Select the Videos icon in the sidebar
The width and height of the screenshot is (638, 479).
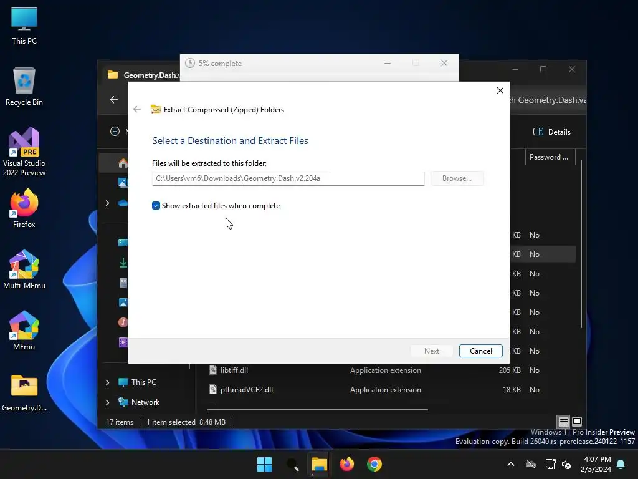[123, 342]
